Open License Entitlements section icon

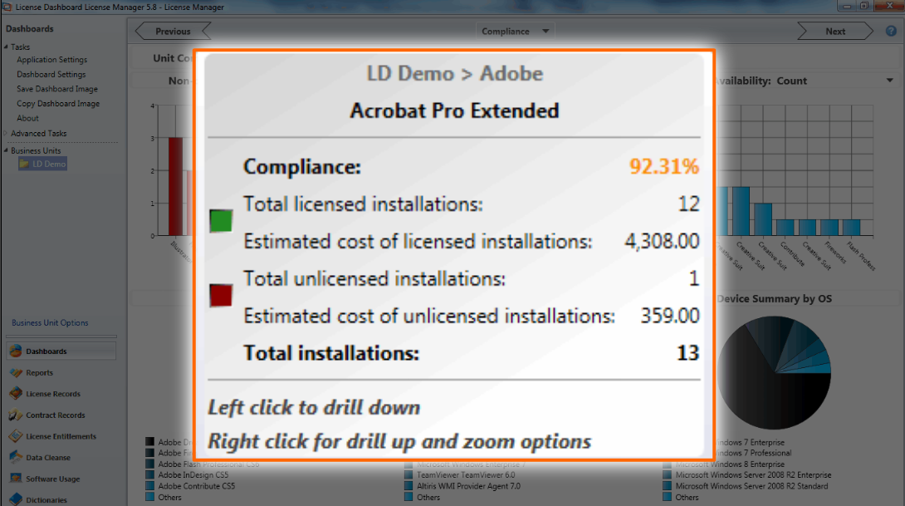coord(16,436)
